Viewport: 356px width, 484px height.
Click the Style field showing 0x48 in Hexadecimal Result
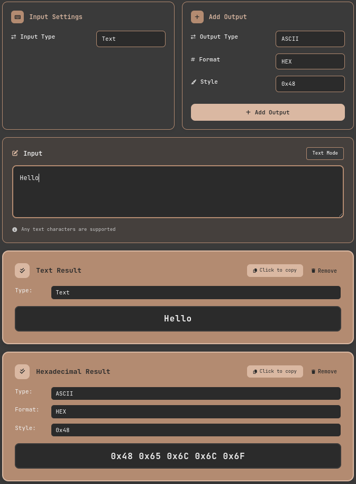196,430
